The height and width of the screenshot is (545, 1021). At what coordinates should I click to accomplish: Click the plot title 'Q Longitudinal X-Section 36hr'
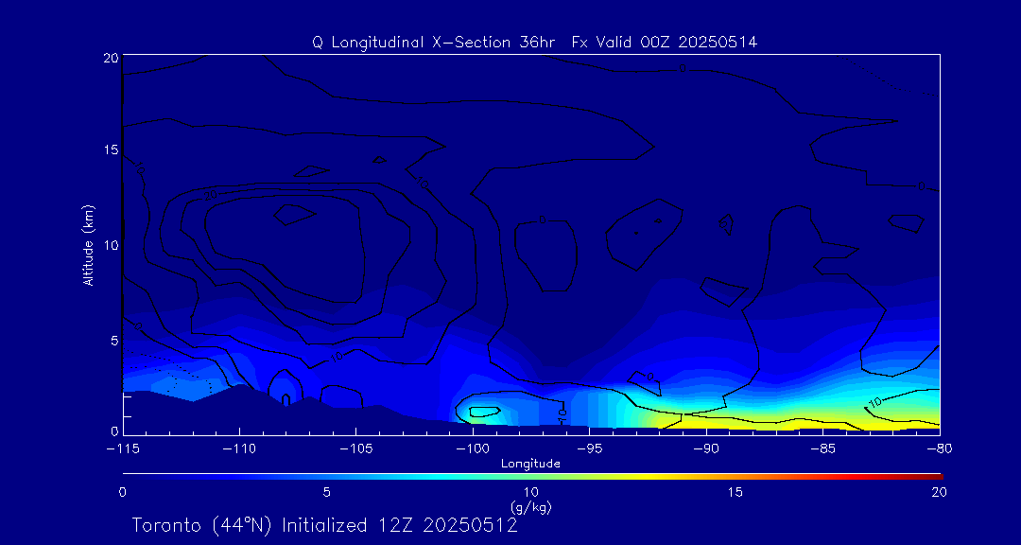coord(434,43)
